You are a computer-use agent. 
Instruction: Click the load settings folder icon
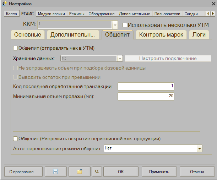(80, 172)
